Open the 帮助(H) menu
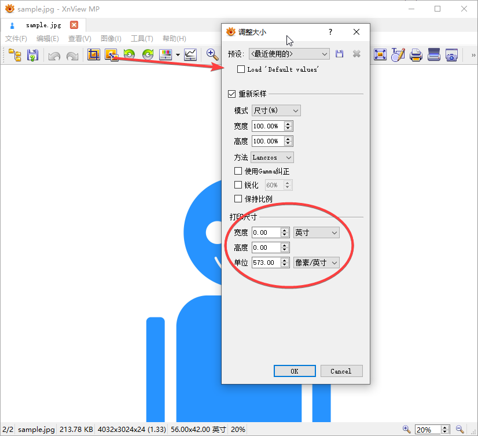 click(174, 39)
